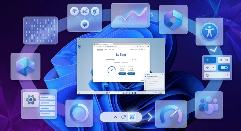Open the Microsoft 365 hexagon logo tile
Screen dimensions: 241x131
point(173,20)
